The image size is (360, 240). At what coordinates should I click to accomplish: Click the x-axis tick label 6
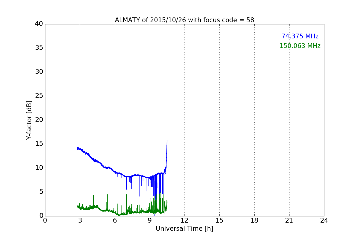(115, 220)
